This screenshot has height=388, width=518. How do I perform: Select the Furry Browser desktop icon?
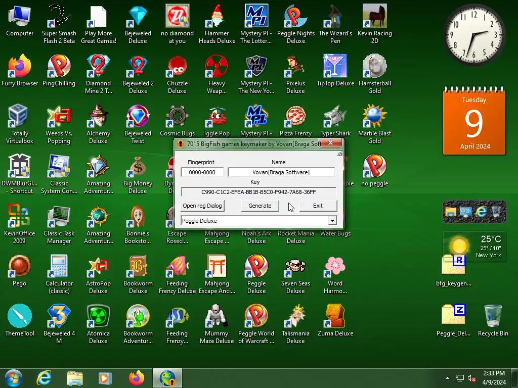tap(20, 71)
